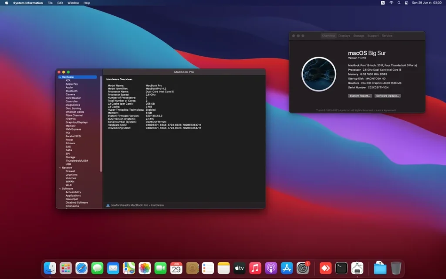Viewport: 446px width, 279px height.
Task: Select Wi-Fi under Network
Action: click(69, 185)
